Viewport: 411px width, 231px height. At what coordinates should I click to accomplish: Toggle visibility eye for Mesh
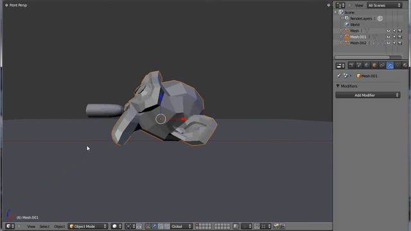(388, 31)
